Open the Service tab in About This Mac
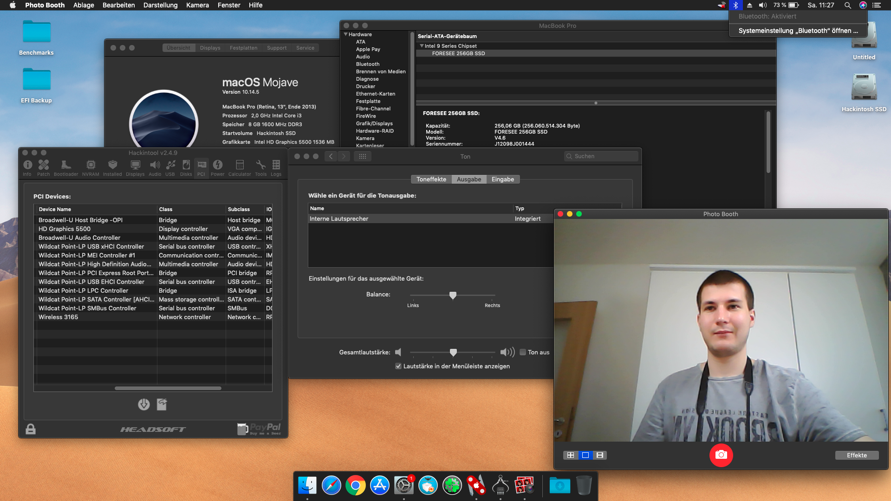The width and height of the screenshot is (891, 501). point(305,48)
